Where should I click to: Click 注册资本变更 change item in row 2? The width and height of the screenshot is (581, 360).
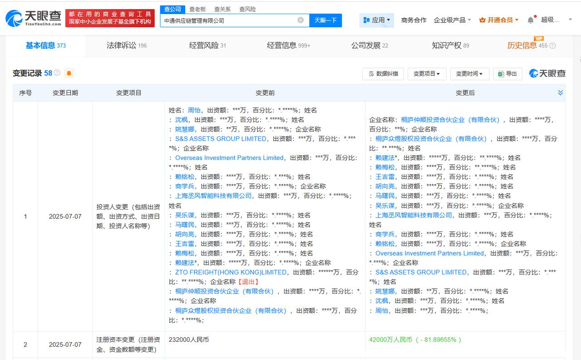[x=128, y=345]
